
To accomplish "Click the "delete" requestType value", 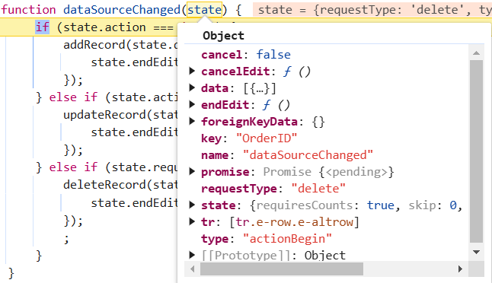I will click(x=318, y=189).
